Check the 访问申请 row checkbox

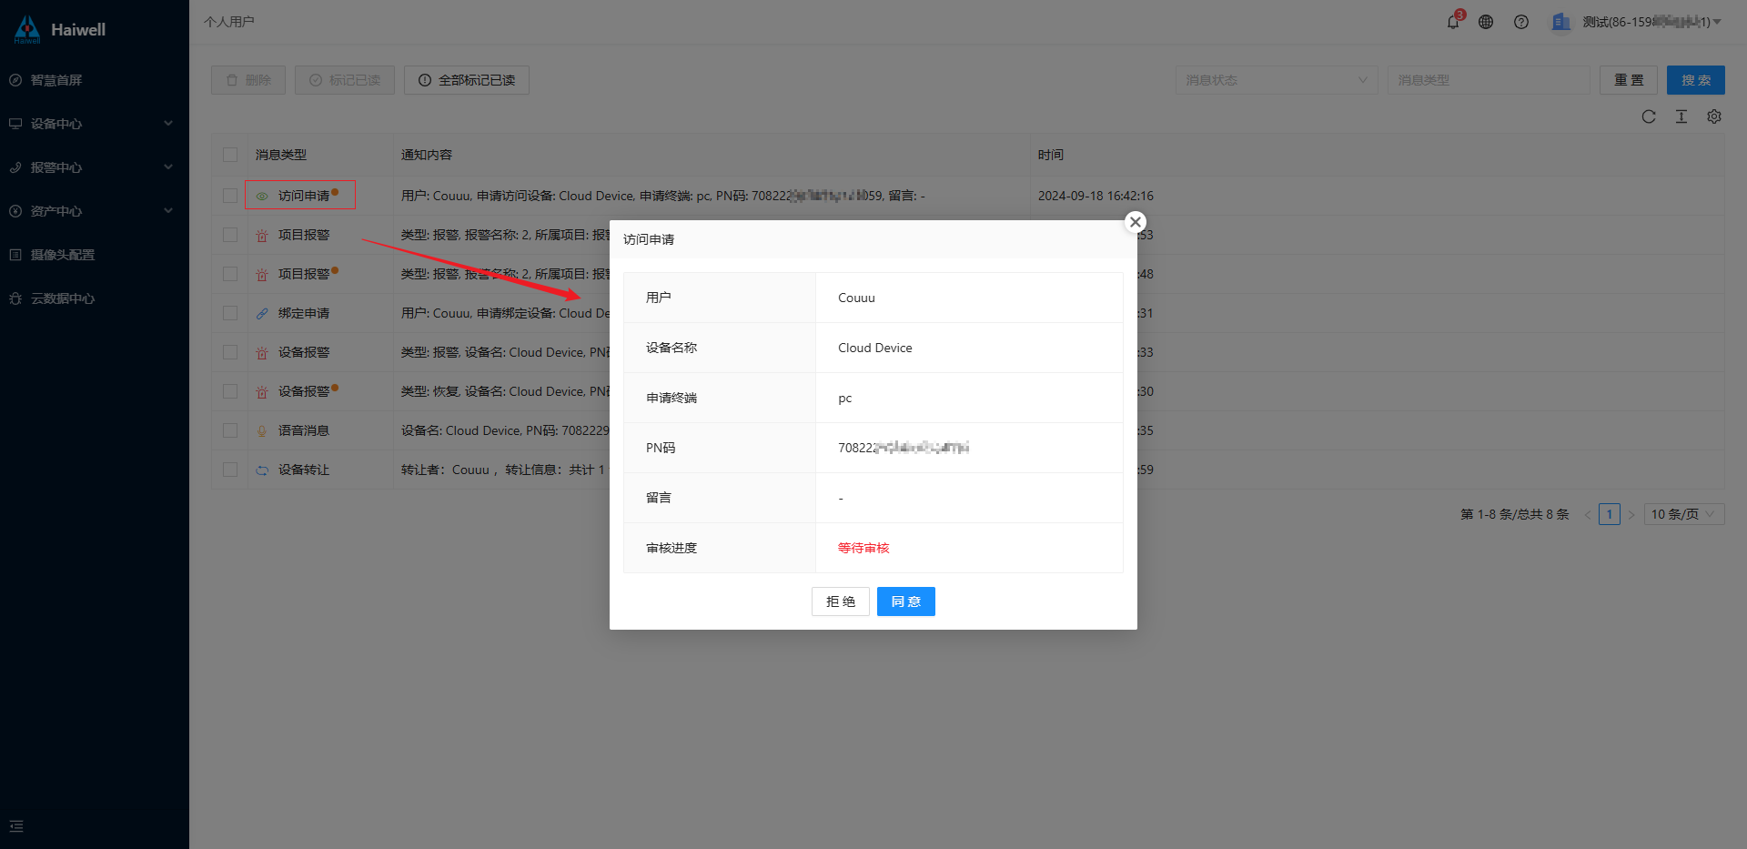click(230, 196)
